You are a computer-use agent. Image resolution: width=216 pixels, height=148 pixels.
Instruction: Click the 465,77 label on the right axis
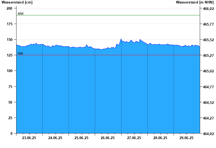[x=208, y=24]
